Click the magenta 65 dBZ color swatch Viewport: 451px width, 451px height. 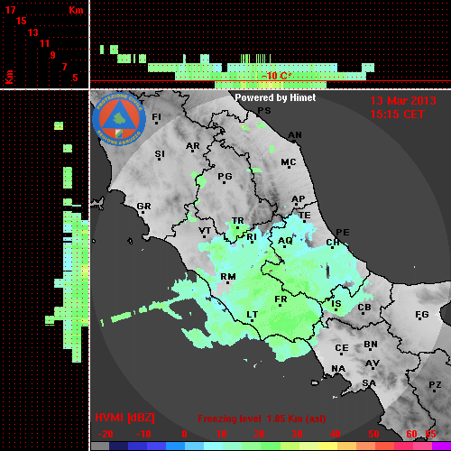pos(441,446)
